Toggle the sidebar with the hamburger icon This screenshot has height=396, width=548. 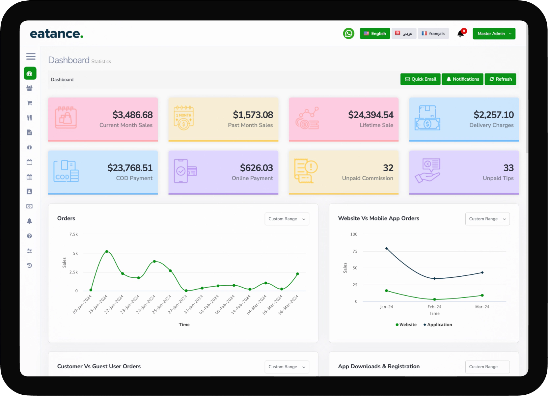click(31, 56)
